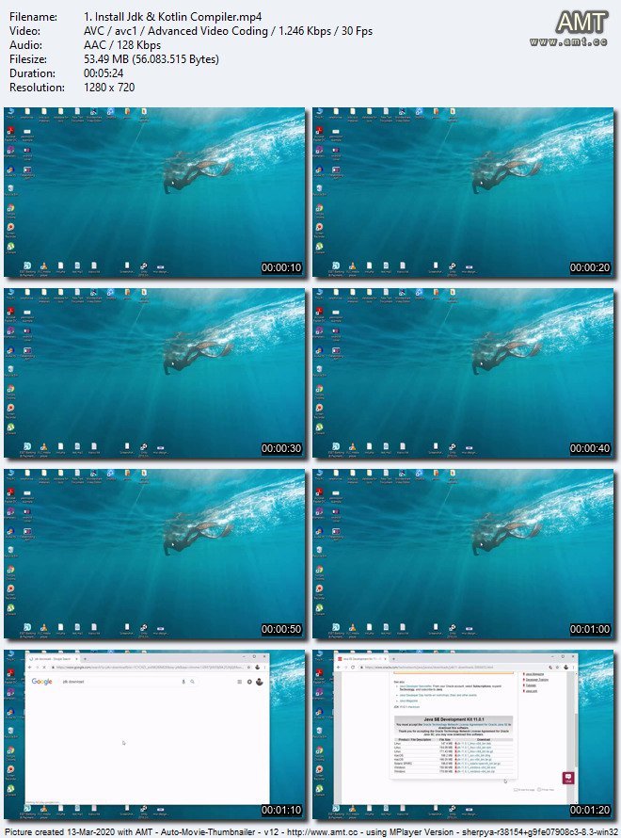Screen dimensions: 621x838
Task: Click the oracle.com address bar in 00:01:20 frame
Action: pyautogui.click(x=454, y=668)
